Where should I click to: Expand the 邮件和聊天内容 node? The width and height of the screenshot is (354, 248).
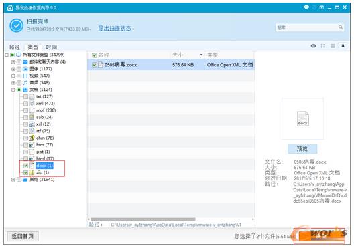pos(13,62)
